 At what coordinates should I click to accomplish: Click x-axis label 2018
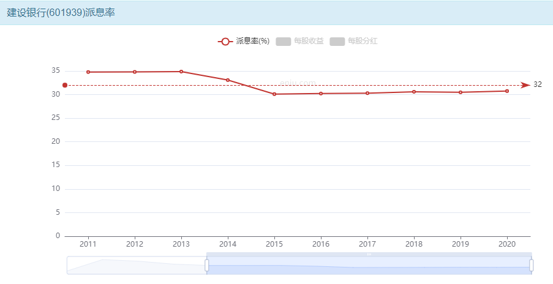click(x=414, y=244)
